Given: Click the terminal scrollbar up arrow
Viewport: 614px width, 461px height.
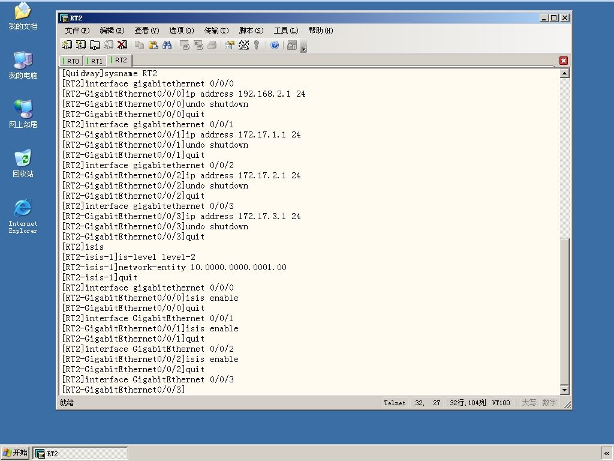Looking at the screenshot, I should pos(564,73).
